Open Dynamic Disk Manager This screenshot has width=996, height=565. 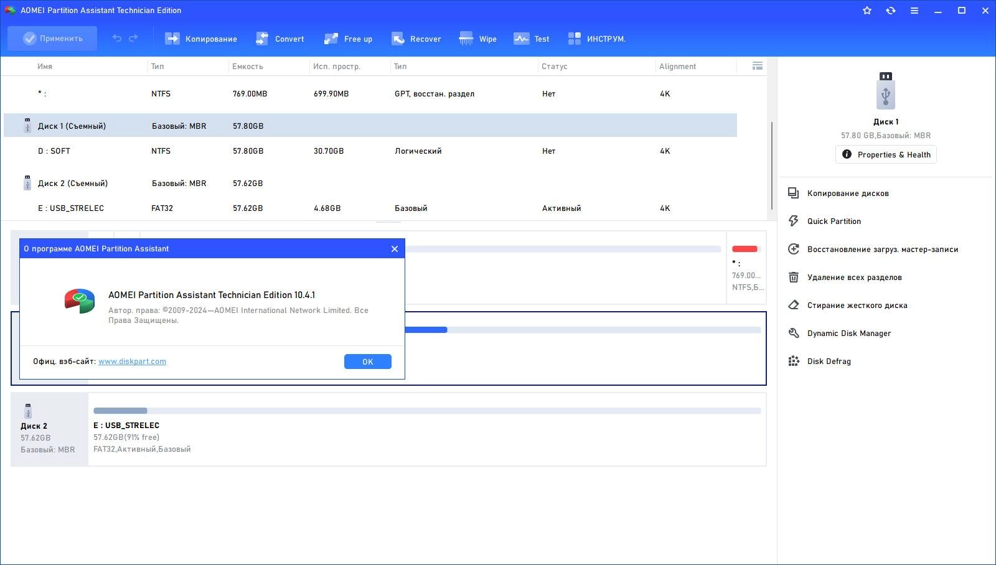click(849, 334)
